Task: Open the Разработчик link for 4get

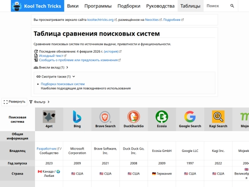Action: coord(47,149)
